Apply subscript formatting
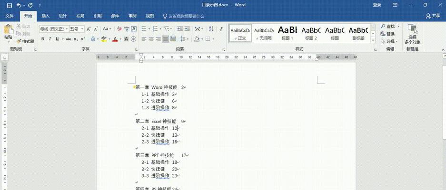The height and width of the screenshot is (190, 446). 76,39
